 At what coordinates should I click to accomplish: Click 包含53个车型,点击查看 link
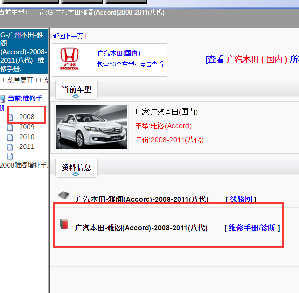coord(130,64)
